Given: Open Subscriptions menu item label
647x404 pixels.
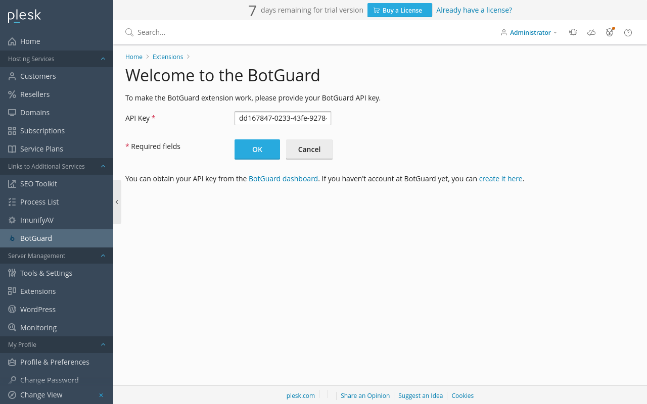Looking at the screenshot, I should (x=42, y=131).
